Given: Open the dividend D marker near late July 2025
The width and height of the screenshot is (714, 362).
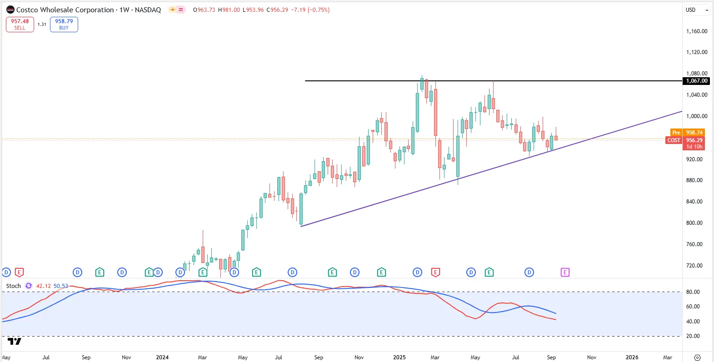Looking at the screenshot, I should click(x=529, y=273).
